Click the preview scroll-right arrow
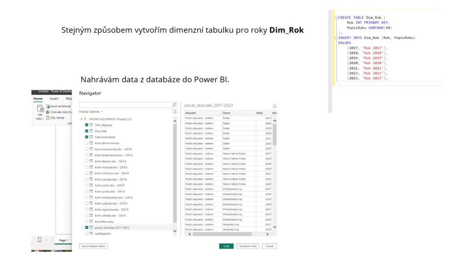Image resolution: width=458 pixels, height=256 pixels. pos(267,234)
